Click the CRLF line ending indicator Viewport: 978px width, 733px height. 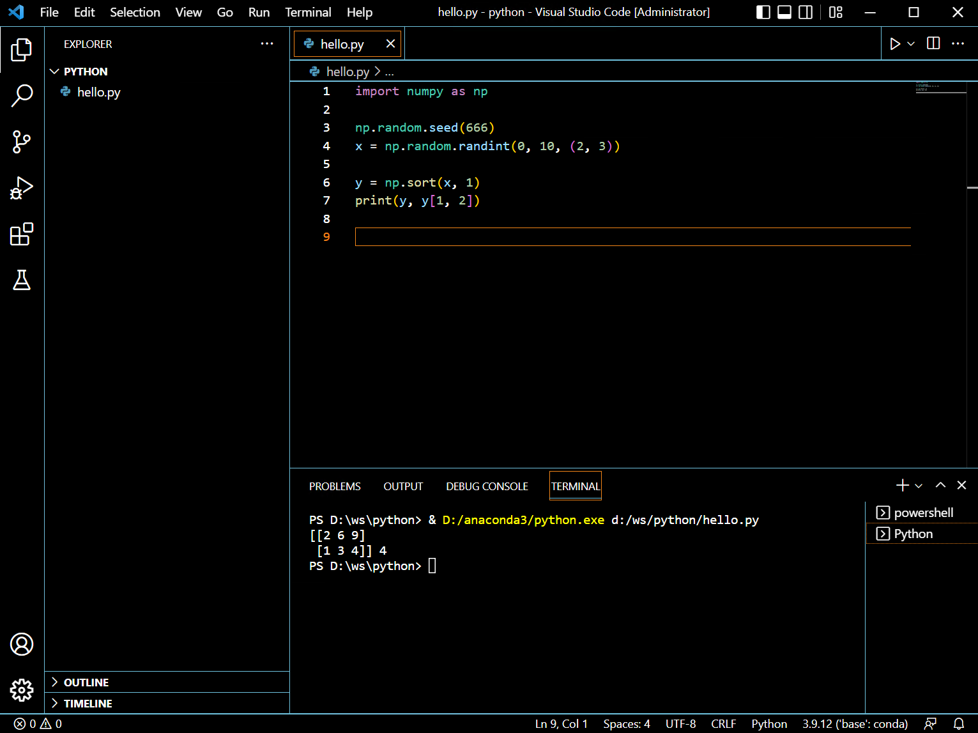click(x=723, y=724)
